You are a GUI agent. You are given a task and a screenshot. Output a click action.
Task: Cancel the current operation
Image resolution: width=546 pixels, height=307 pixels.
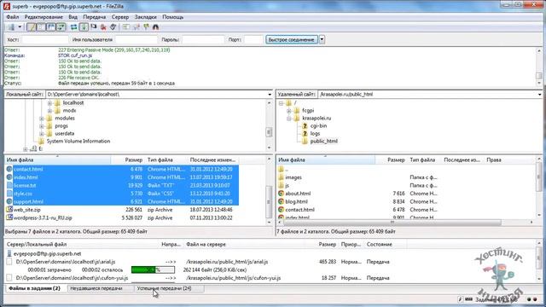click(x=94, y=26)
